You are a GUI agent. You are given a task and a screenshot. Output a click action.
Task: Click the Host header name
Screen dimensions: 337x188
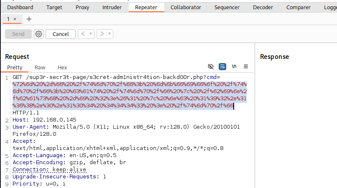click(19, 119)
